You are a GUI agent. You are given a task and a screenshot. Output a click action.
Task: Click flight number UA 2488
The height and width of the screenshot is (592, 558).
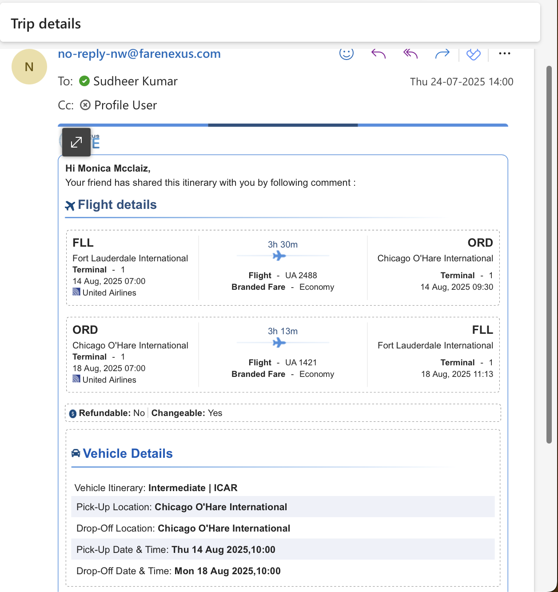(301, 276)
